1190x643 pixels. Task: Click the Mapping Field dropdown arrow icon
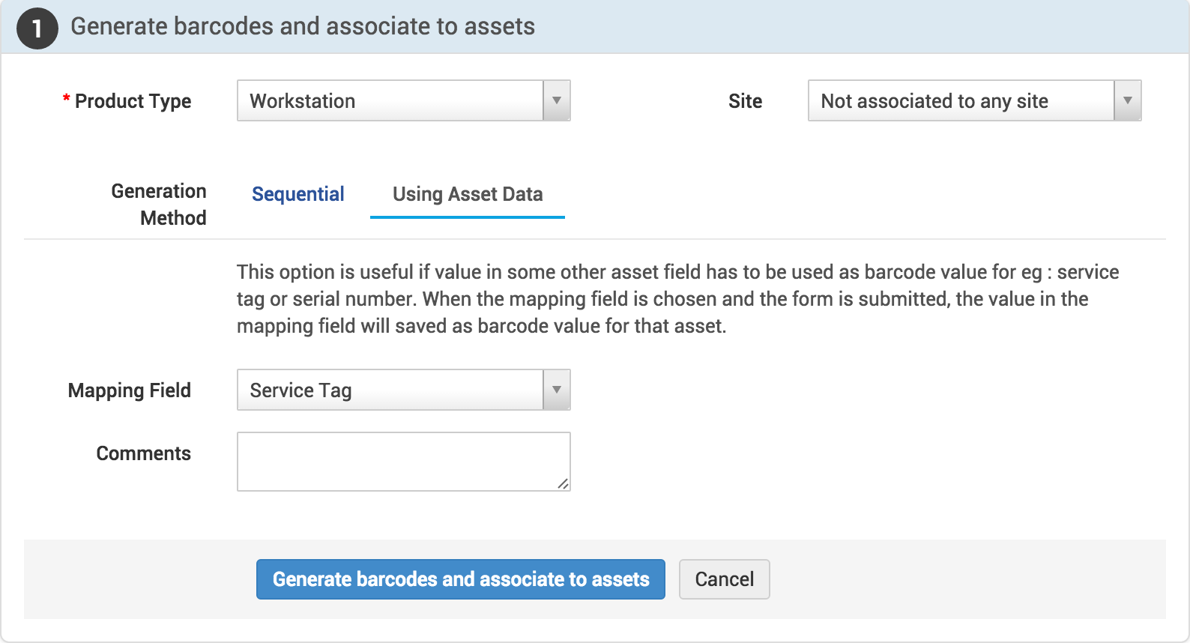click(556, 390)
